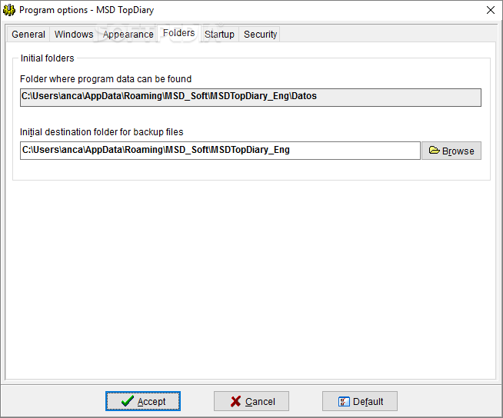The width and height of the screenshot is (503, 418).
Task: Click 'Initial destination folder for backup files' label
Action: pos(102,132)
